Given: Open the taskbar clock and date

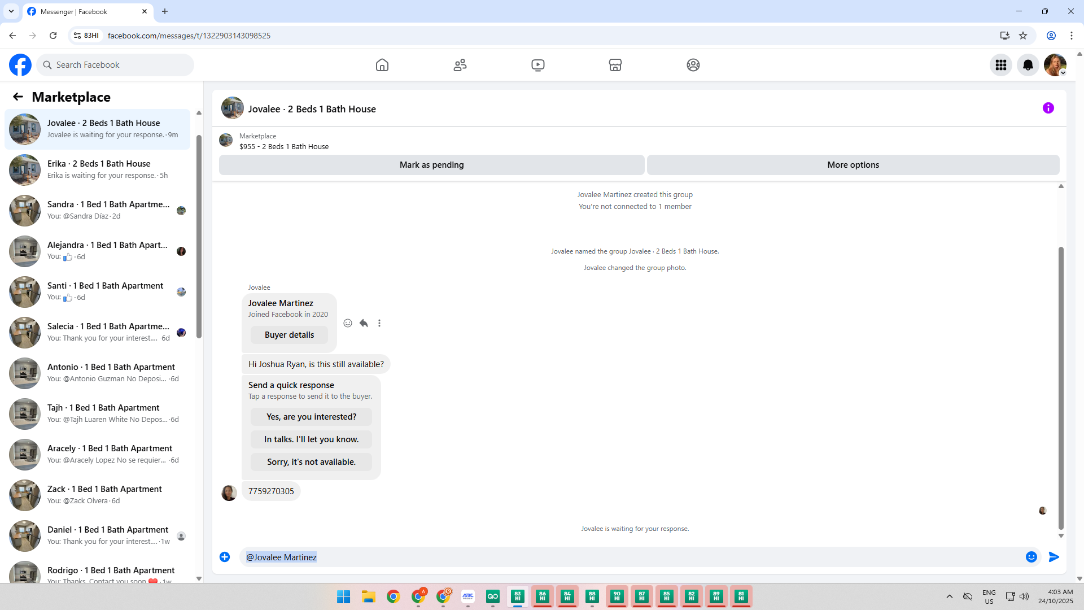Looking at the screenshot, I should pos(1055,596).
